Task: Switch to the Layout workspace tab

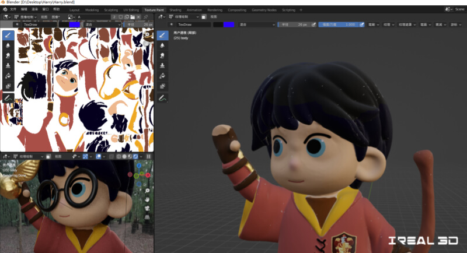Action: coord(75,10)
